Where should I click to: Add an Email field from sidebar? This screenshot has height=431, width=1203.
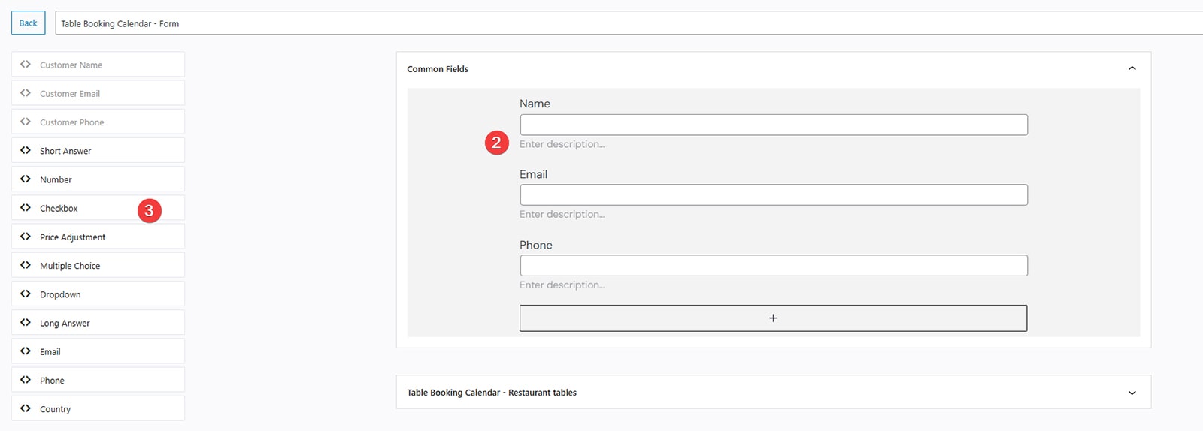[98, 351]
